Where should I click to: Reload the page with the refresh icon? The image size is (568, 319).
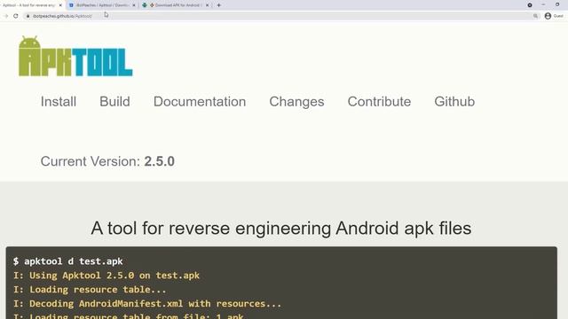pyautogui.click(x=16, y=16)
